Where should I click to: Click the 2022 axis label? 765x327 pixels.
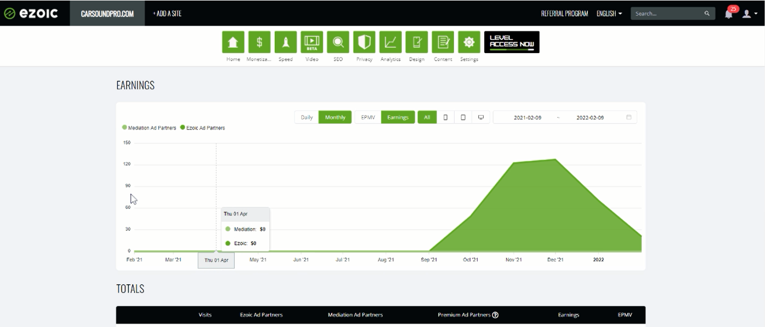(598, 260)
